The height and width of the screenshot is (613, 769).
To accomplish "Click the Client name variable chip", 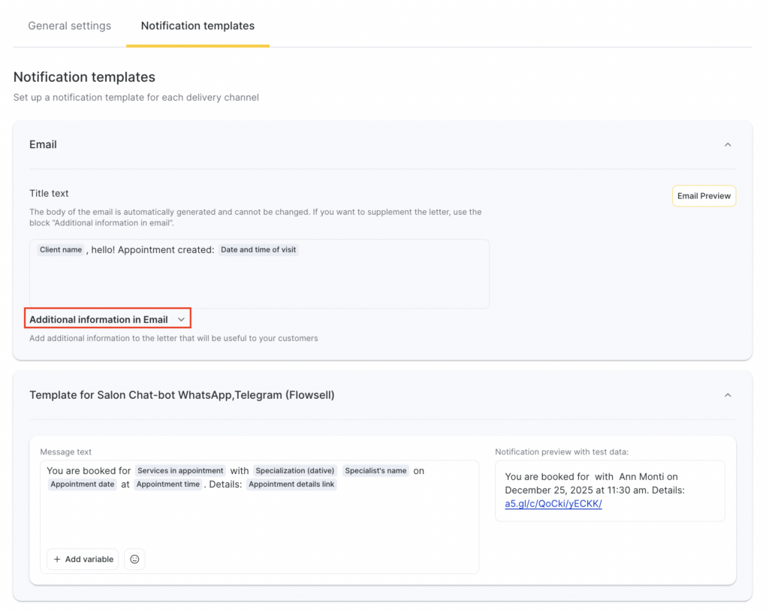I will pos(61,249).
